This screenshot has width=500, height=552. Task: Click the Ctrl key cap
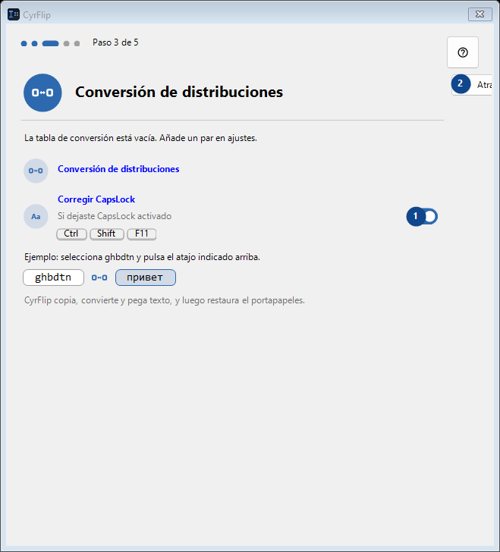[71, 234]
